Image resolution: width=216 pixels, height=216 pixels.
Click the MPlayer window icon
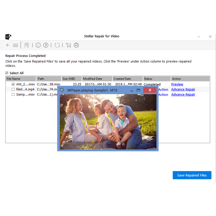tap(62, 90)
